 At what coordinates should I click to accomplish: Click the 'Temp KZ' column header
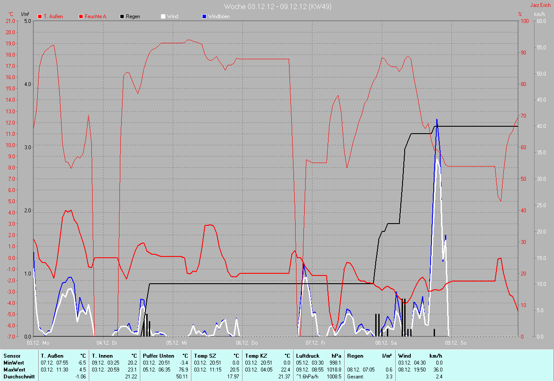[255, 356]
